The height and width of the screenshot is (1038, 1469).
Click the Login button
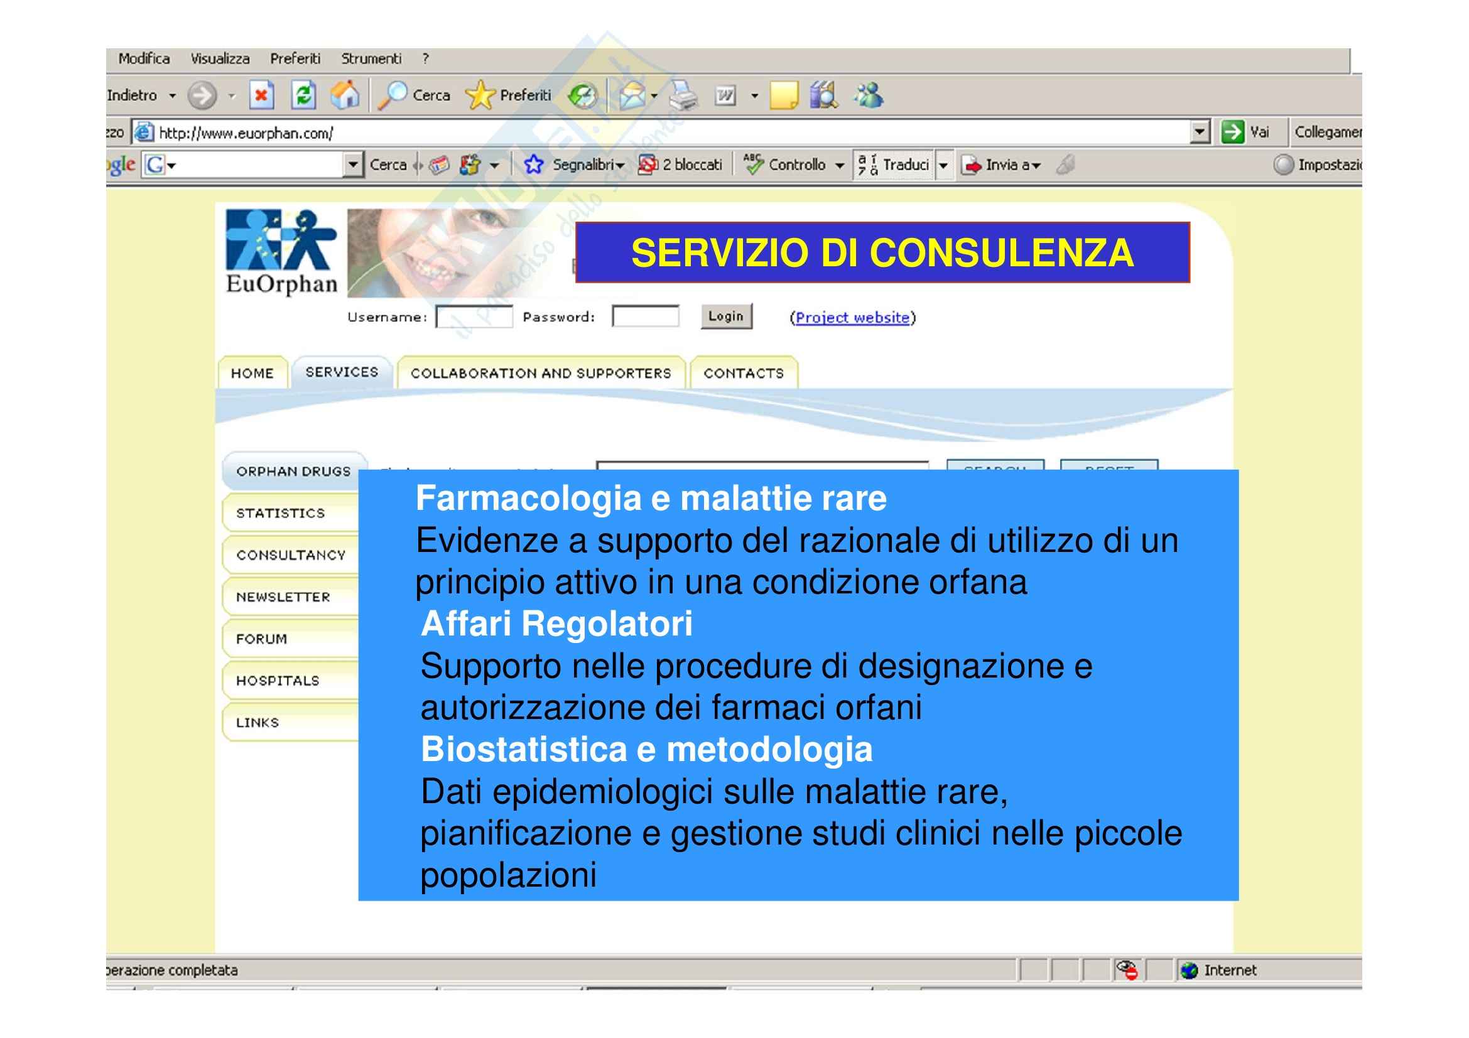pos(725,316)
